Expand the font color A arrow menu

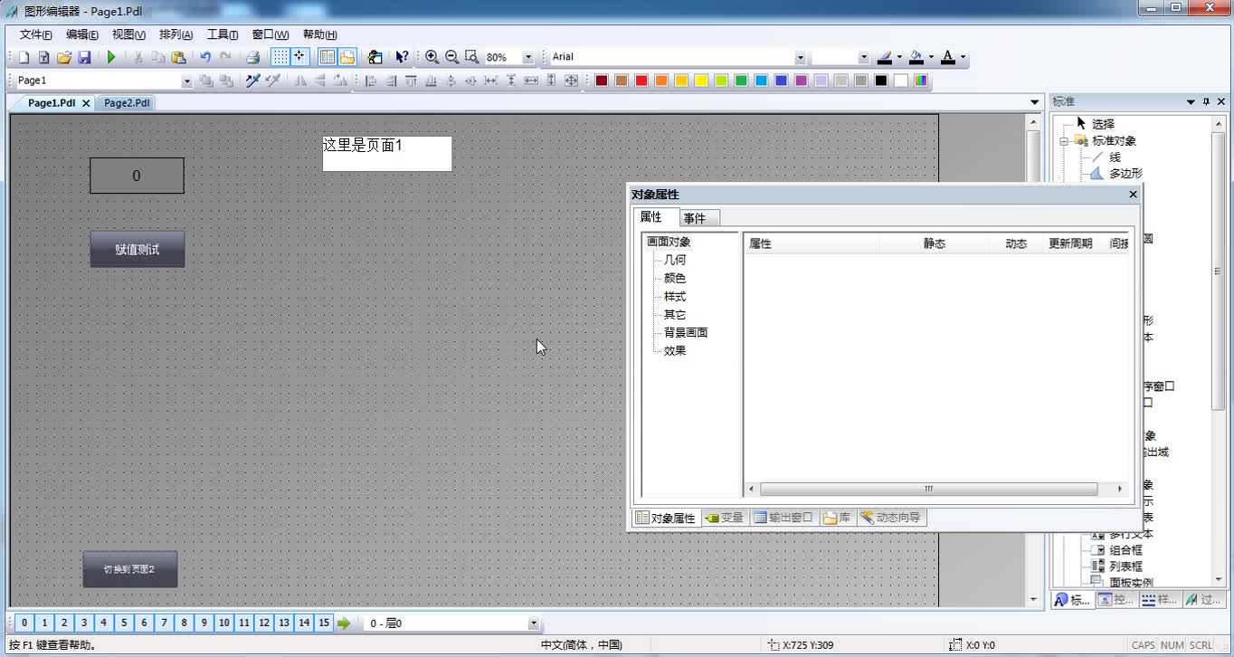pyautogui.click(x=963, y=57)
